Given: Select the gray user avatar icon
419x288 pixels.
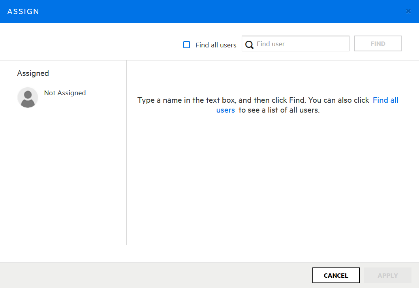Looking at the screenshot, I should (28, 97).
